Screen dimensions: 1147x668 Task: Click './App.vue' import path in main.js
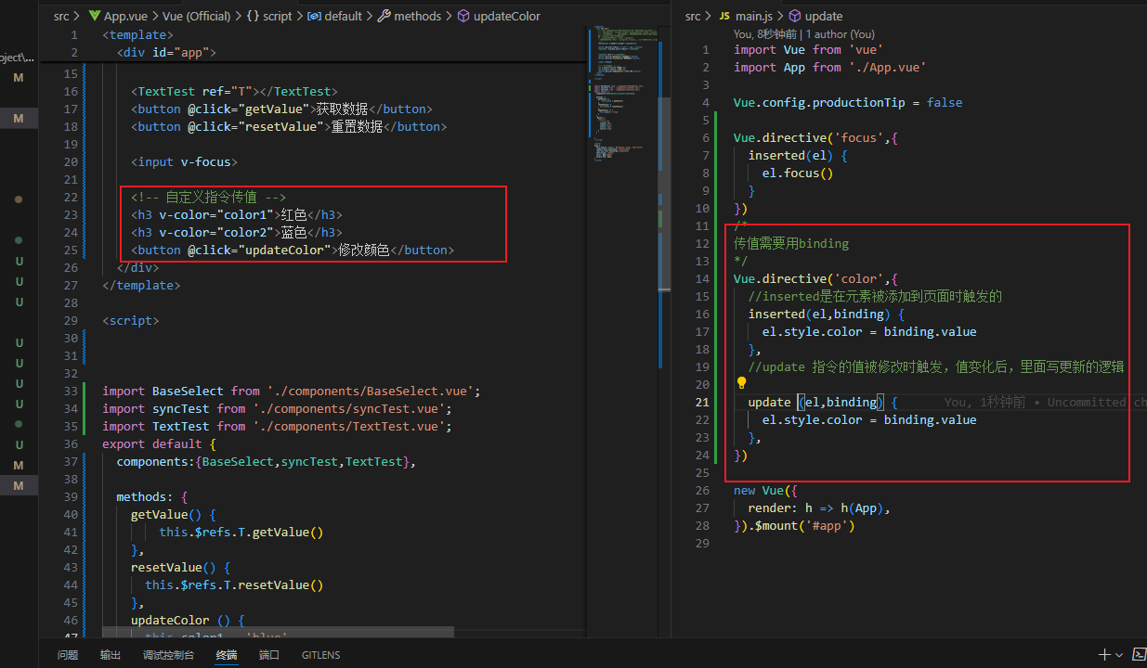coord(888,67)
